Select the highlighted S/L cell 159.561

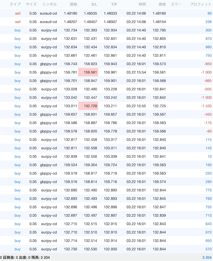tap(88, 72)
